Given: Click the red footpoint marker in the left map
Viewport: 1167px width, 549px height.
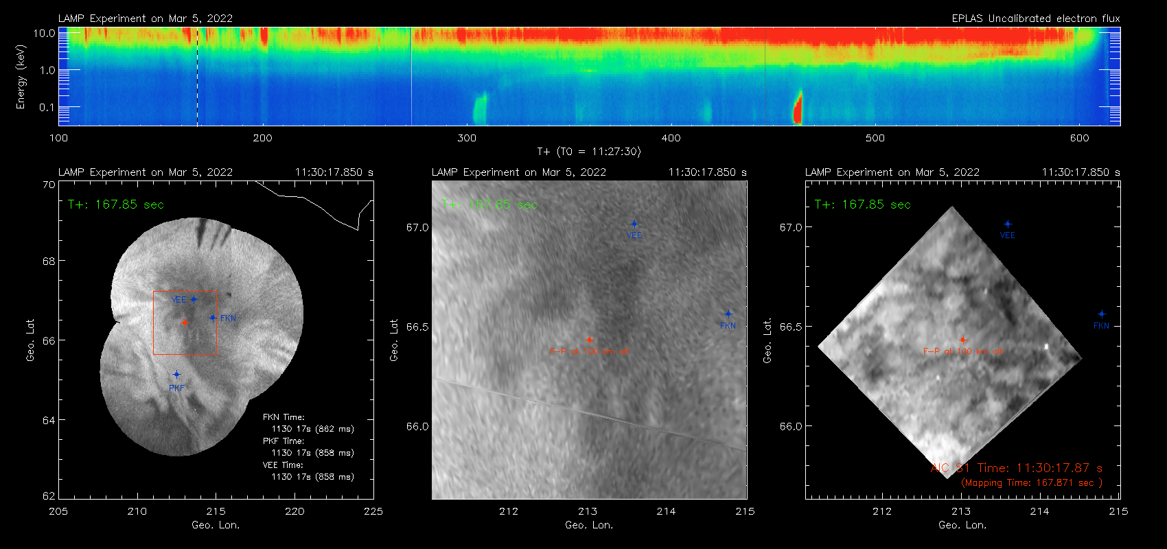Looking at the screenshot, I should tap(185, 323).
